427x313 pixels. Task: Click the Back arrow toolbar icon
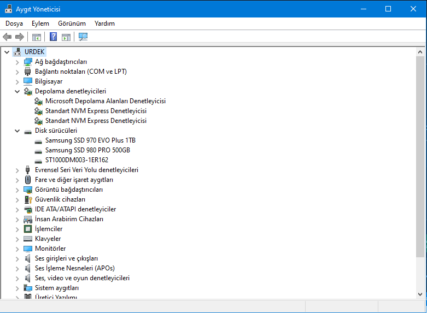coord(7,37)
